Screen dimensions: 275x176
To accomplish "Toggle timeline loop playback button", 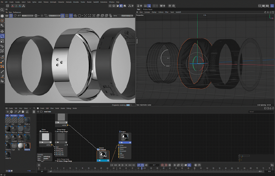I will point(139,165).
